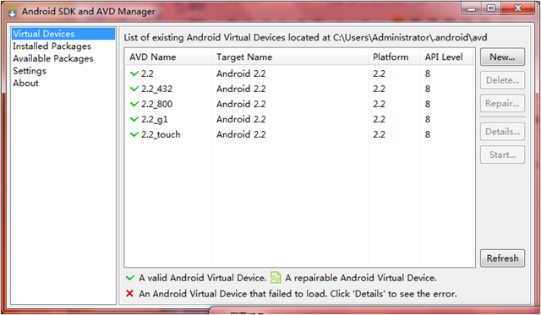Click green checkmark beside AVD 2.2_g1
Viewport: 541px width, 315px height.
[134, 119]
